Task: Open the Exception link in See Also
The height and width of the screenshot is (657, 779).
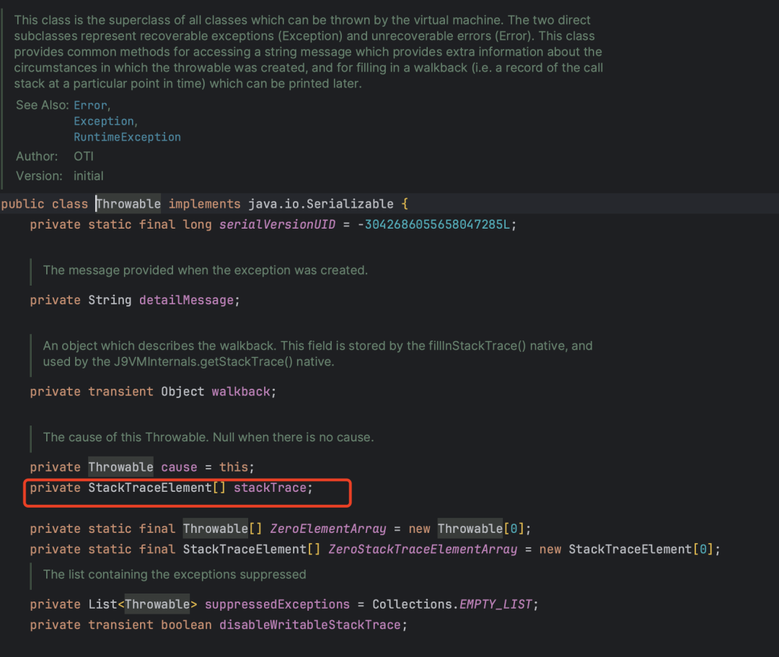Action: pyautogui.click(x=104, y=121)
